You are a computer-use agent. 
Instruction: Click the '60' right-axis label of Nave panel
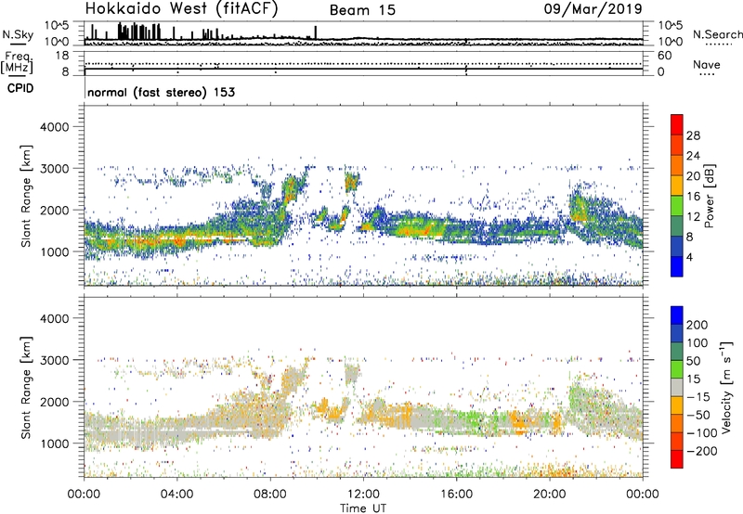pyautogui.click(x=664, y=56)
